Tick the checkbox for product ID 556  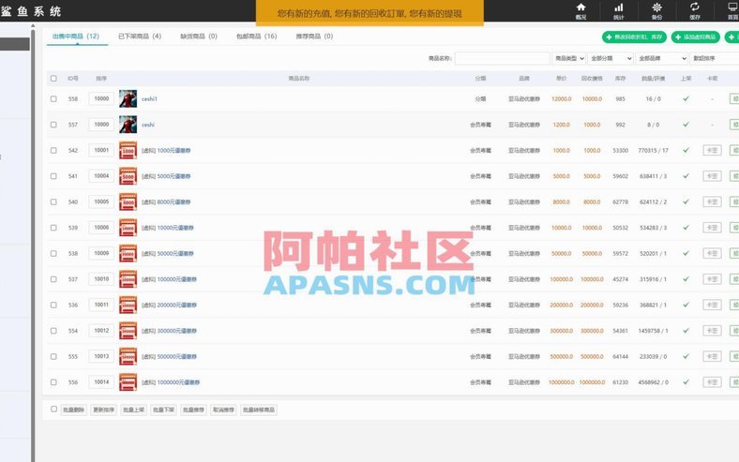coord(53,382)
